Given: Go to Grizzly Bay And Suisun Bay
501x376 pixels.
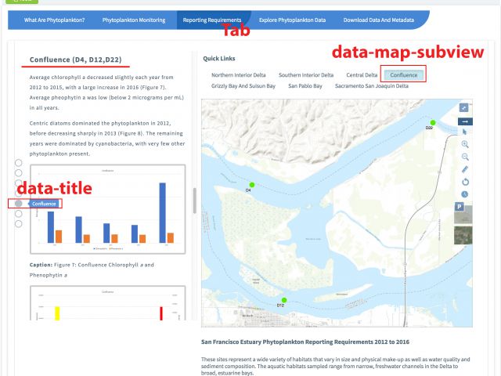Looking at the screenshot, I should coord(243,86).
